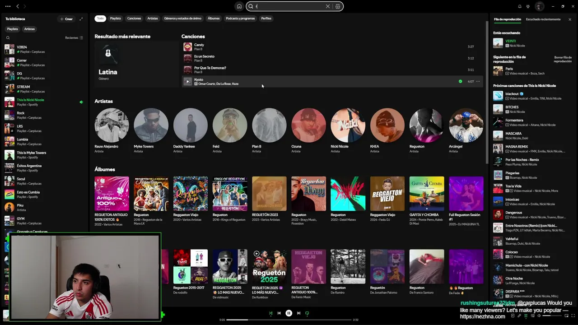Open the REGUETON ANTIGUO 100% EXITOS album
Viewport: 578px width, 325px height.
[x=112, y=201]
